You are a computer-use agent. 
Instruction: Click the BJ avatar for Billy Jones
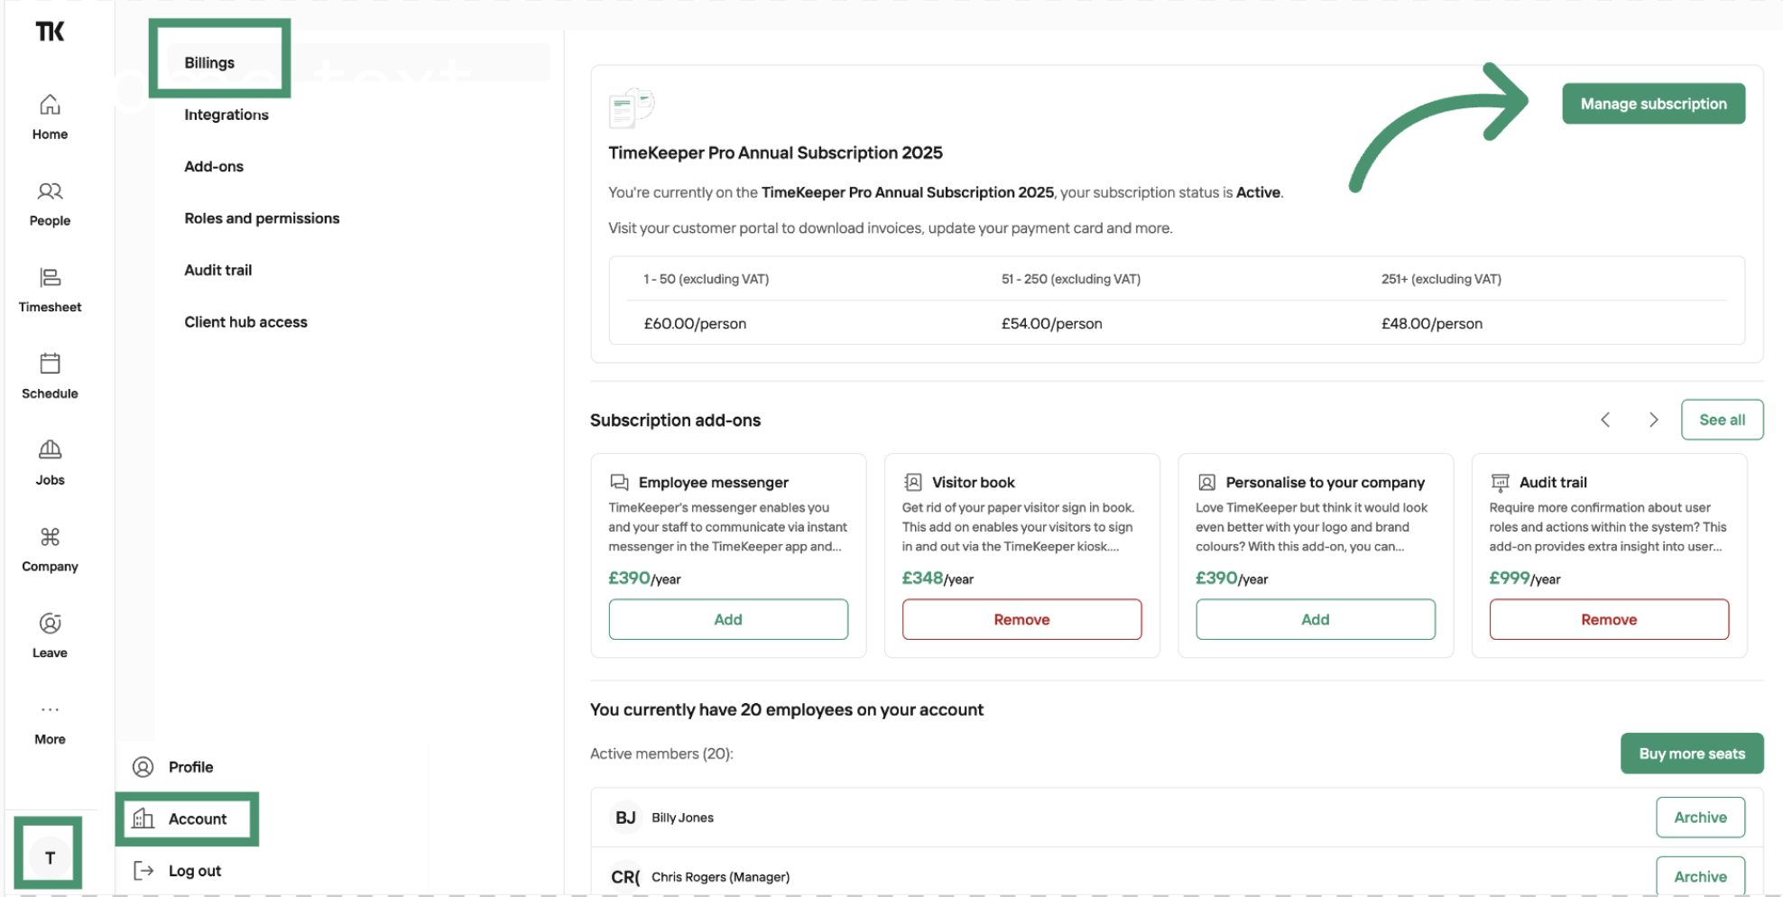[625, 818]
